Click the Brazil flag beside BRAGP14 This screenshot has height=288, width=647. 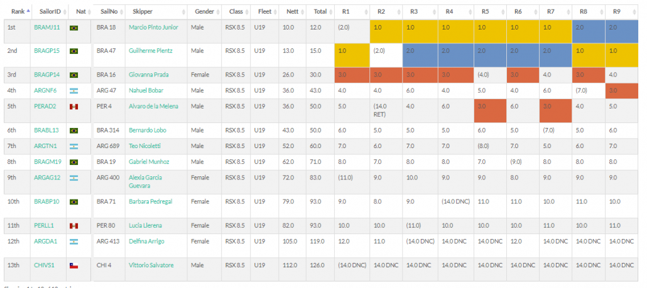(74, 75)
